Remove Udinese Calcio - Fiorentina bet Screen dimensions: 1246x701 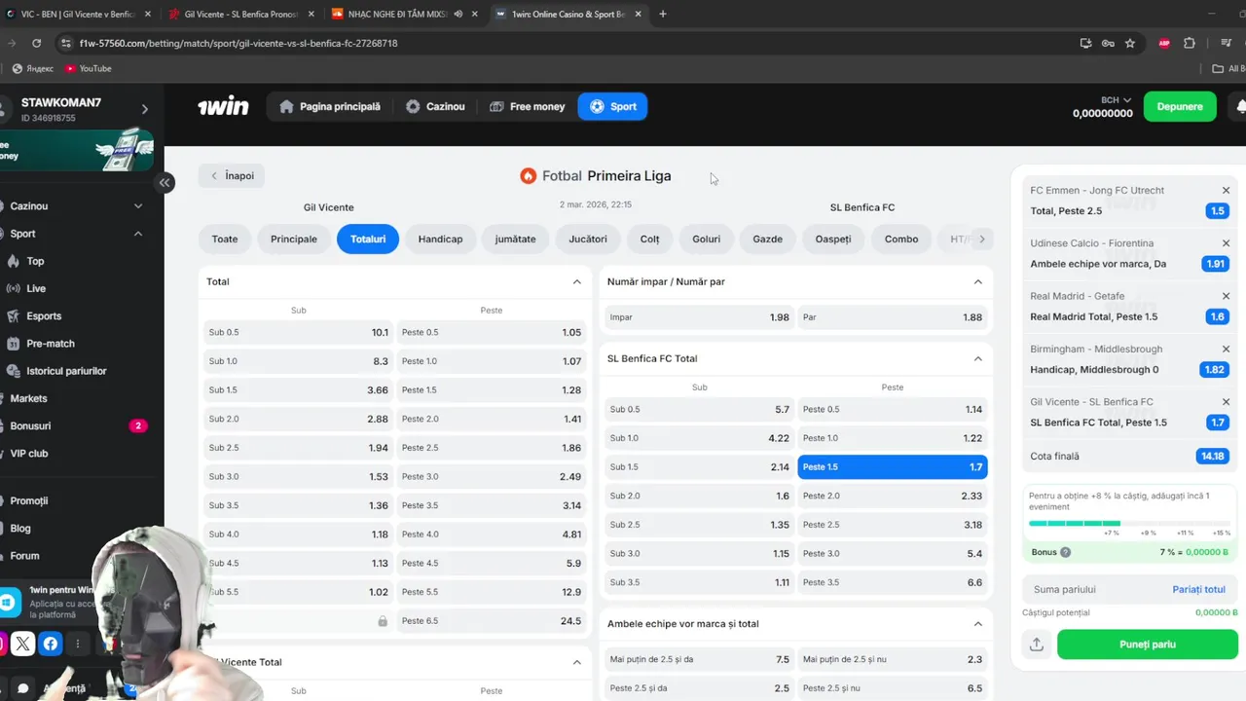click(1226, 243)
